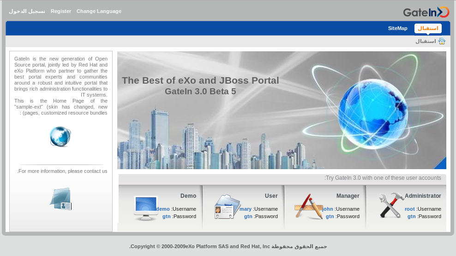Screen dimensions: 456x256
Task: Select the orange Arabic home tab
Action: point(428,28)
